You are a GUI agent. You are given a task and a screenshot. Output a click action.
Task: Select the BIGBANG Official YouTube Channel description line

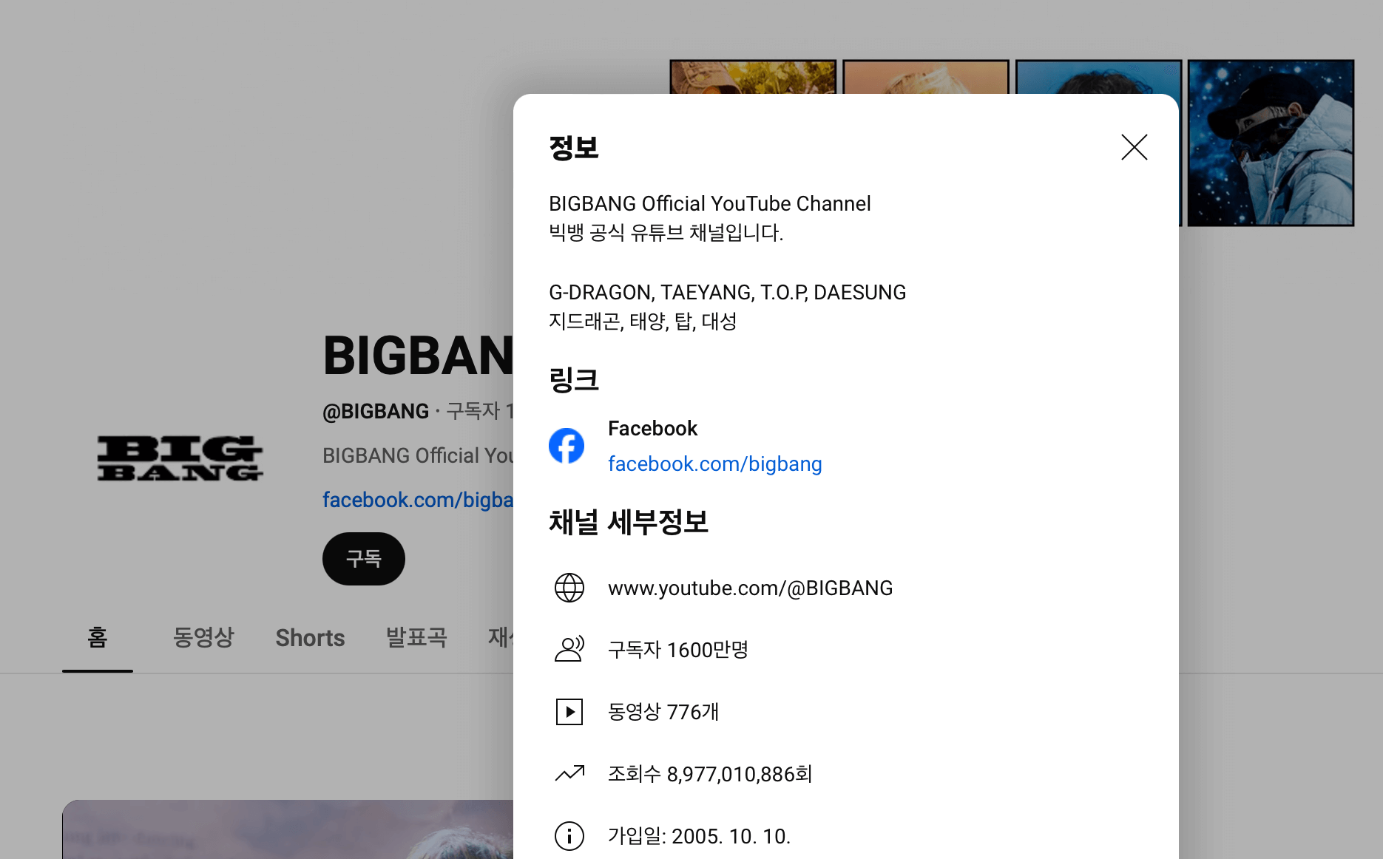tap(709, 204)
